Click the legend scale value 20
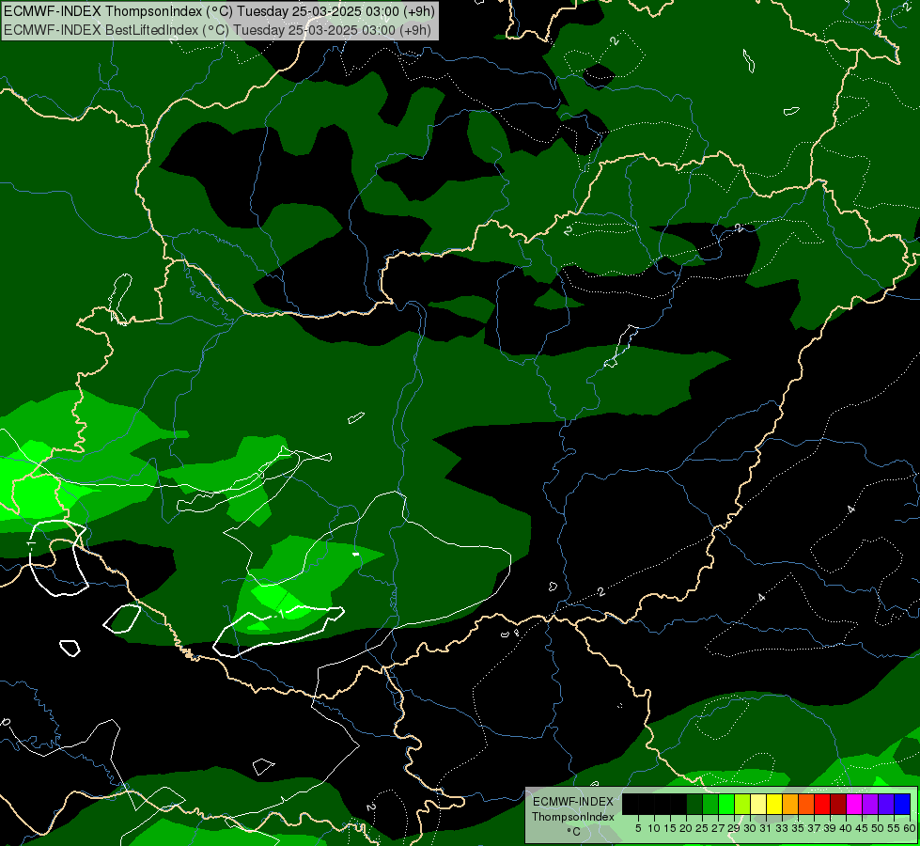Image resolution: width=920 pixels, height=846 pixels. (x=686, y=828)
